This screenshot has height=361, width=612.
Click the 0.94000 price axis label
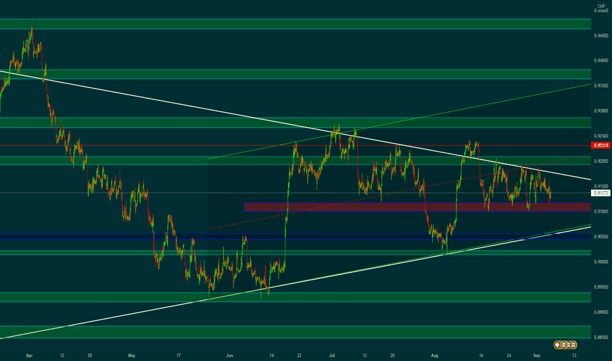601,60
